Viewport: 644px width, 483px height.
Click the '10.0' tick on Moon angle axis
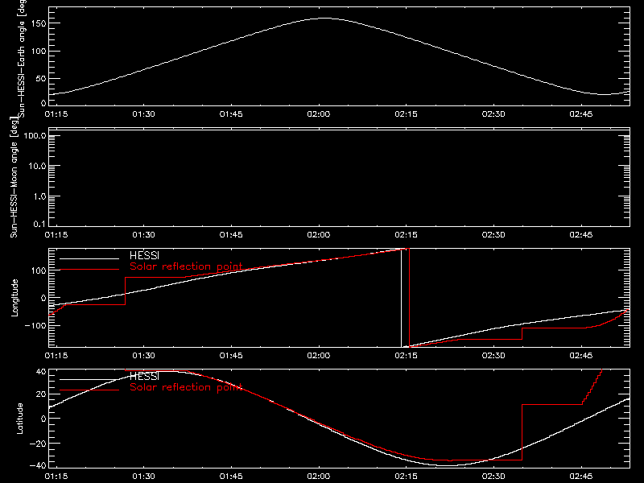tap(37, 166)
